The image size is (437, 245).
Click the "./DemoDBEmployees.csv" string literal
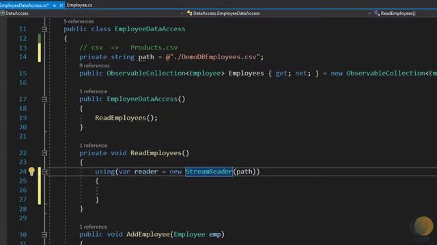coord(215,57)
